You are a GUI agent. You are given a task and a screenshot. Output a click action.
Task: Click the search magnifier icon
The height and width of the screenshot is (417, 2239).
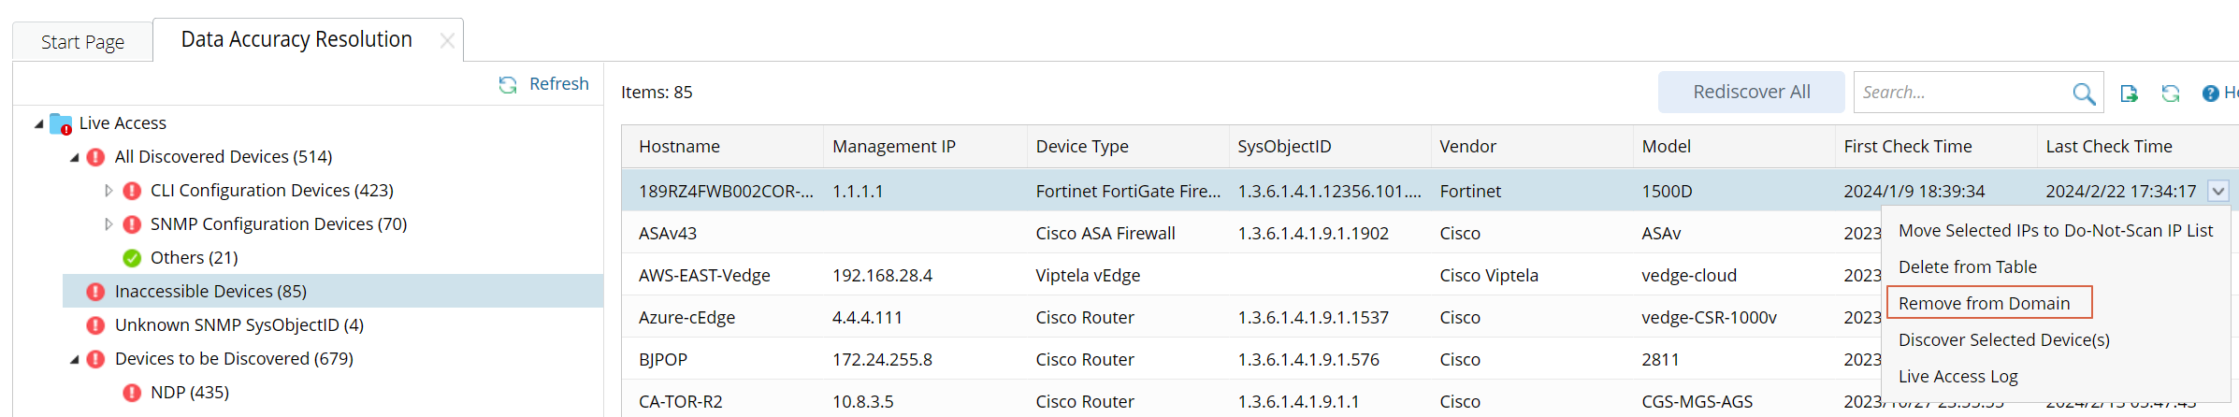(x=2083, y=93)
